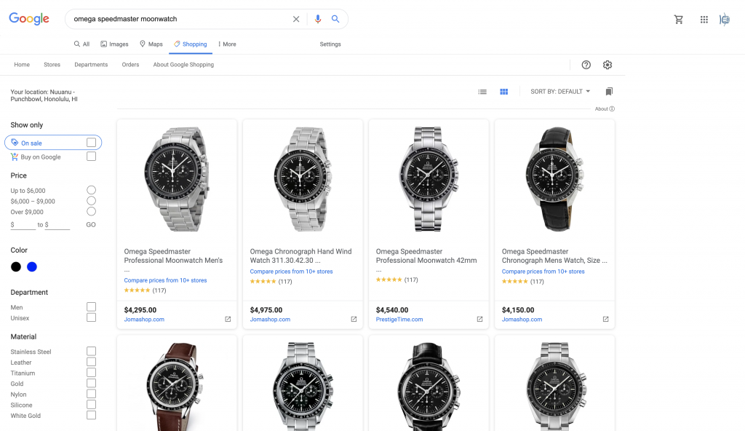Select the $6,000 – $9,000 price range

[91, 201]
